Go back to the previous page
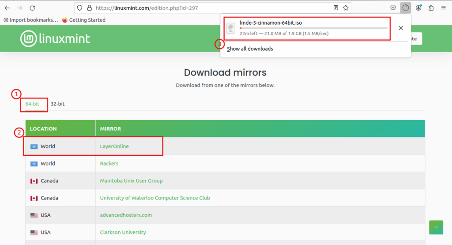 pos(7,8)
